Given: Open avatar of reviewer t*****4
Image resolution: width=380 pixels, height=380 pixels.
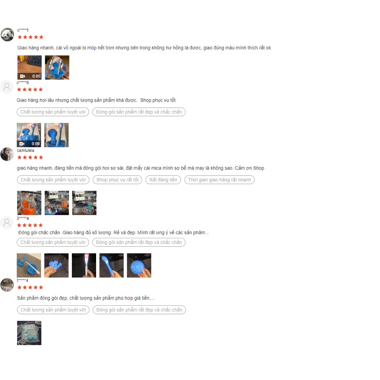Looking at the screenshot, I should point(7,285).
